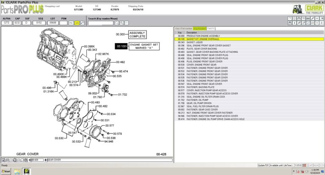Click the pencil edit icon

click(x=313, y=19)
